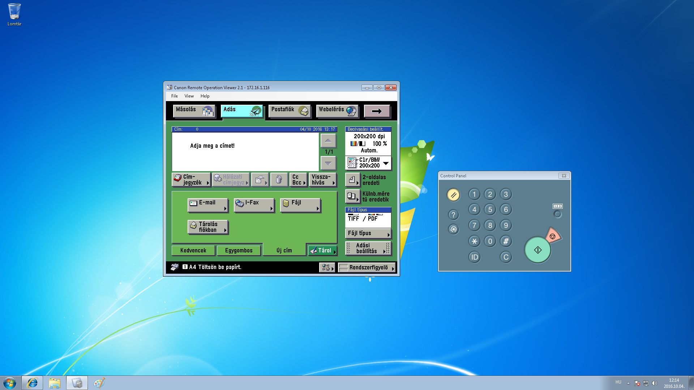The image size is (694, 390).
Task: Open the Clr/B&W 200x200 scan mode dropdown
Action: [x=368, y=163]
